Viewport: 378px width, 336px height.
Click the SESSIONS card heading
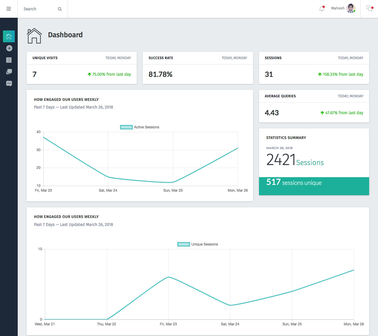click(x=273, y=58)
